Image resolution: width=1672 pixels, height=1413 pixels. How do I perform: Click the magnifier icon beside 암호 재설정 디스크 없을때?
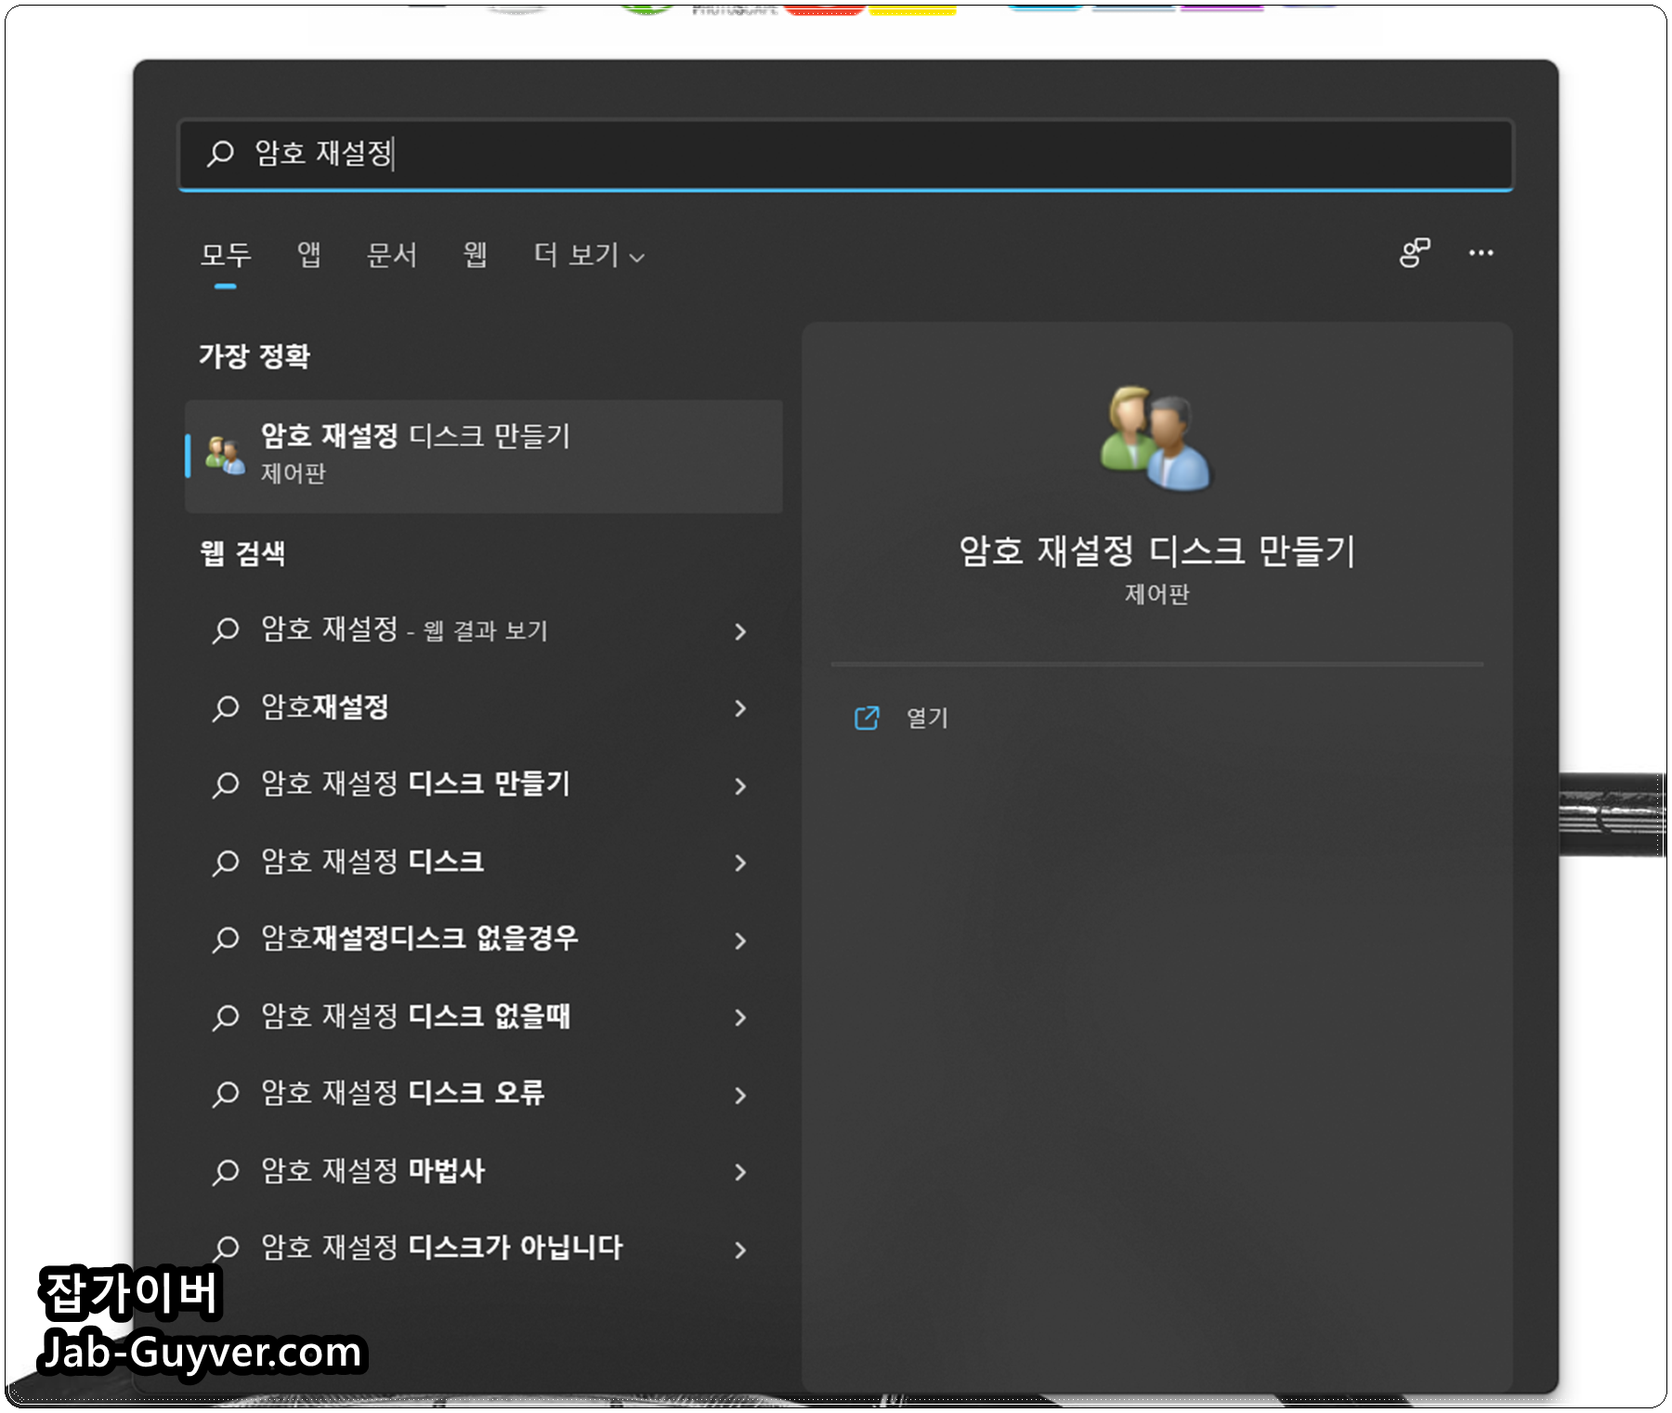[x=225, y=1017]
